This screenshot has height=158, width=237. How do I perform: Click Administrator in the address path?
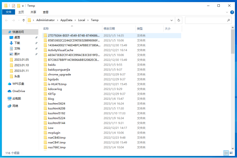45,20
